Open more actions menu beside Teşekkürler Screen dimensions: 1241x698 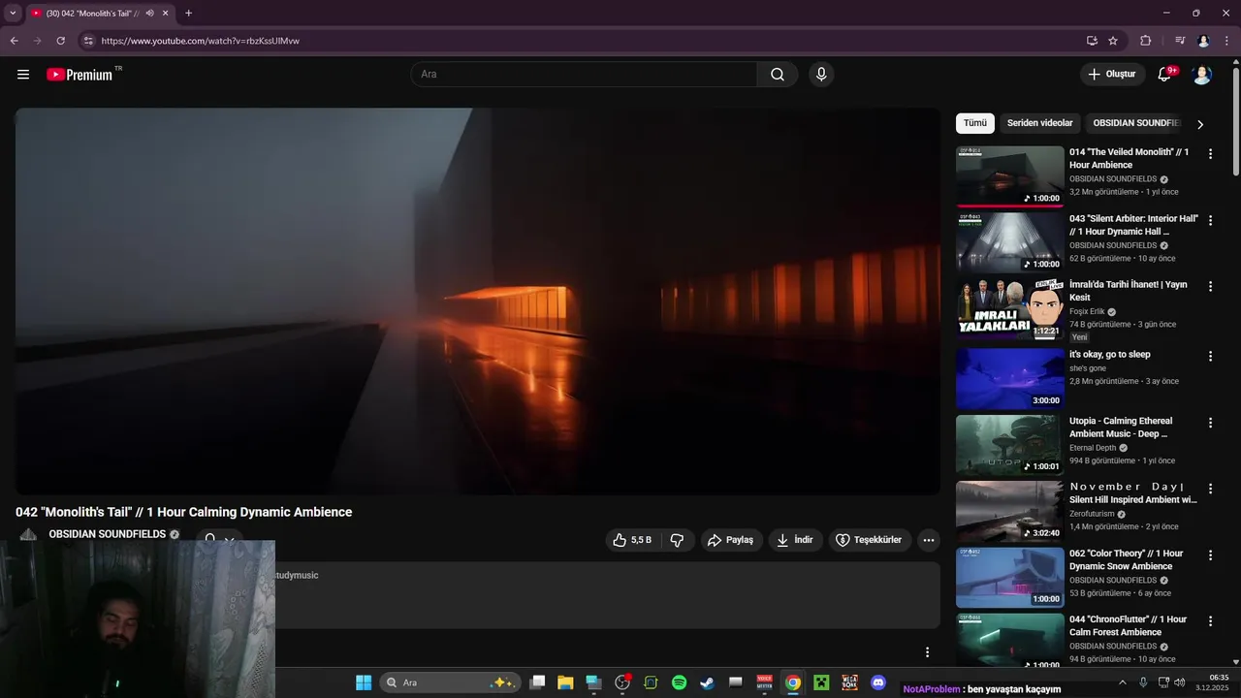click(x=928, y=540)
